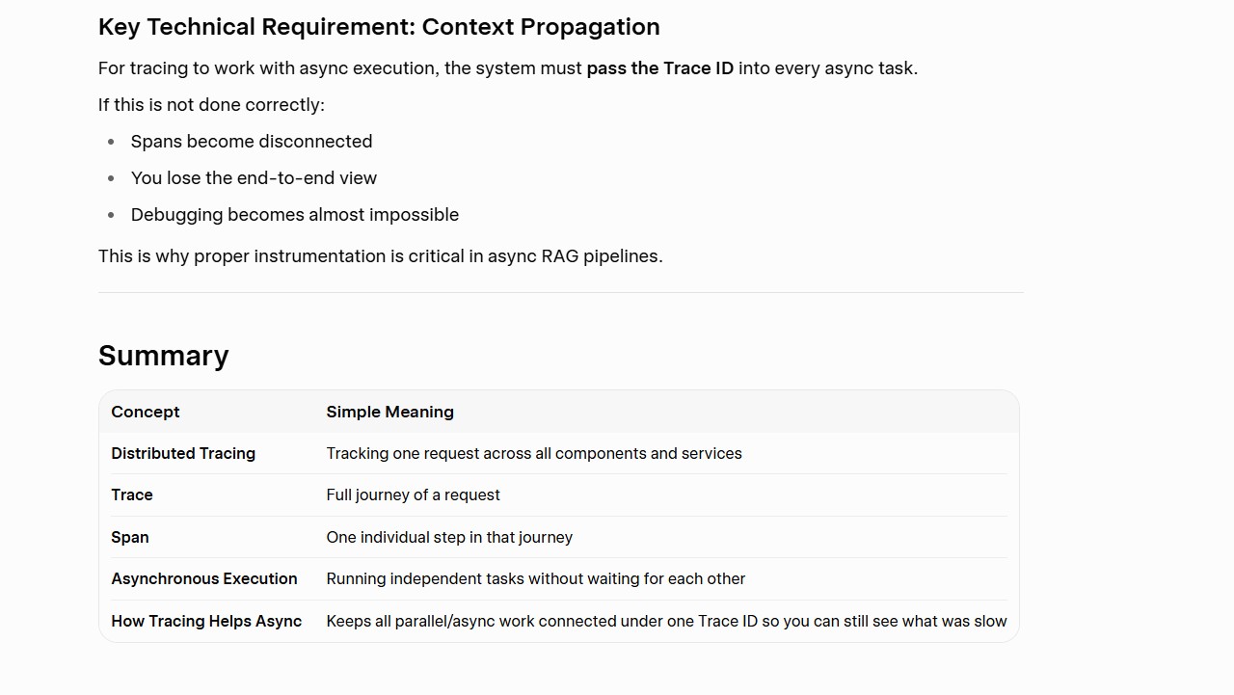This screenshot has height=695, width=1234.
Task: Click the 'Keeps all parallel/async work' cell
Action: tap(666, 621)
